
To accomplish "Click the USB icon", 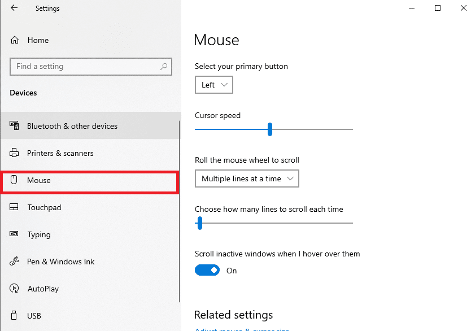I will 15,316.
